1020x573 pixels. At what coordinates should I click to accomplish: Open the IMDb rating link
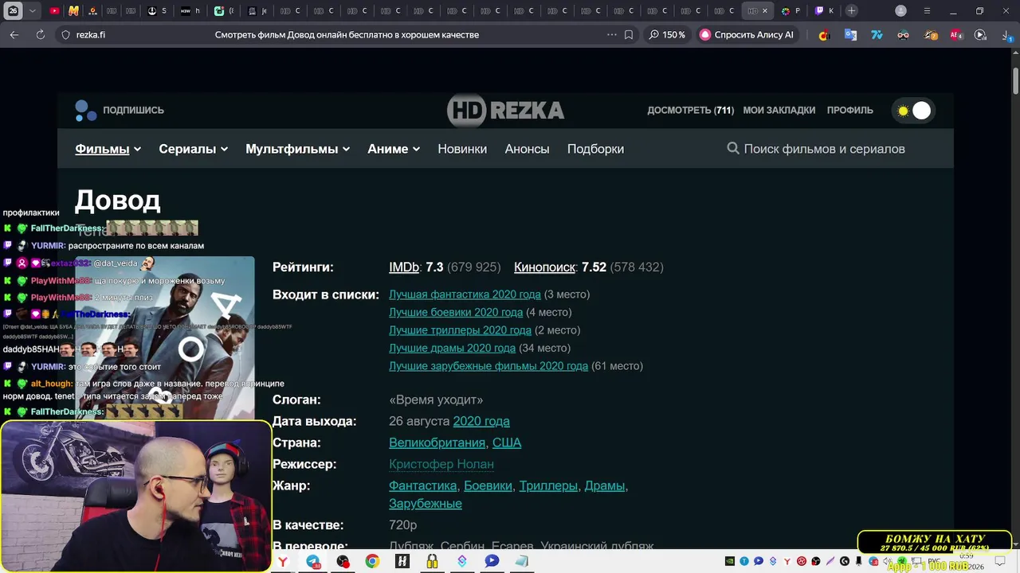[x=404, y=267]
